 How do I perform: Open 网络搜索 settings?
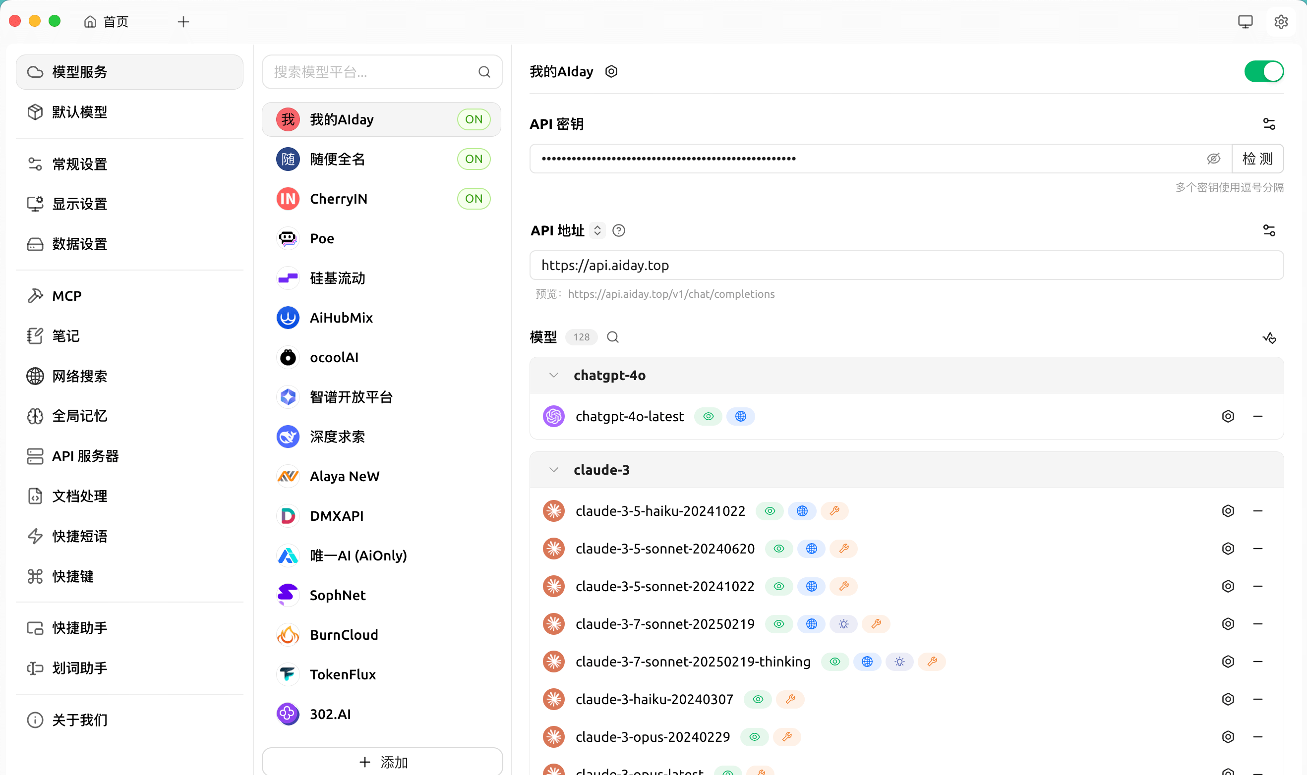pos(79,376)
